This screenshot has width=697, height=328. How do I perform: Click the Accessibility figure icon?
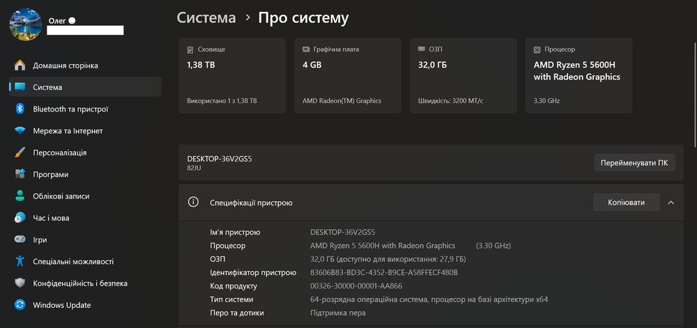pyautogui.click(x=20, y=261)
